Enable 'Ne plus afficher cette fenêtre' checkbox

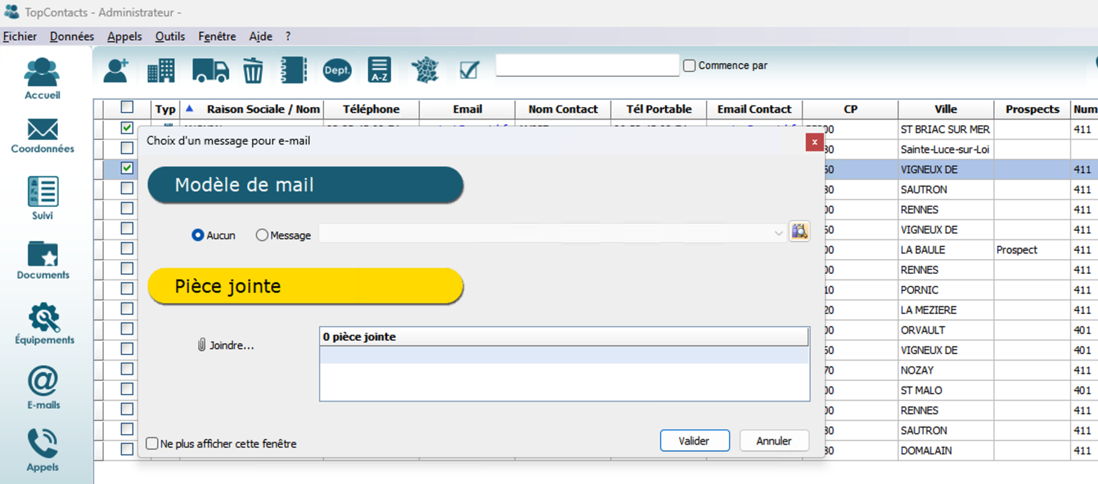(152, 443)
